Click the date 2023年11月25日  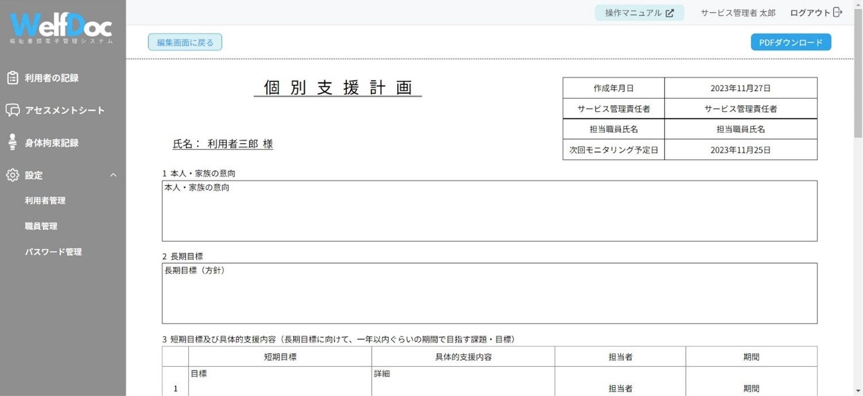pos(740,149)
